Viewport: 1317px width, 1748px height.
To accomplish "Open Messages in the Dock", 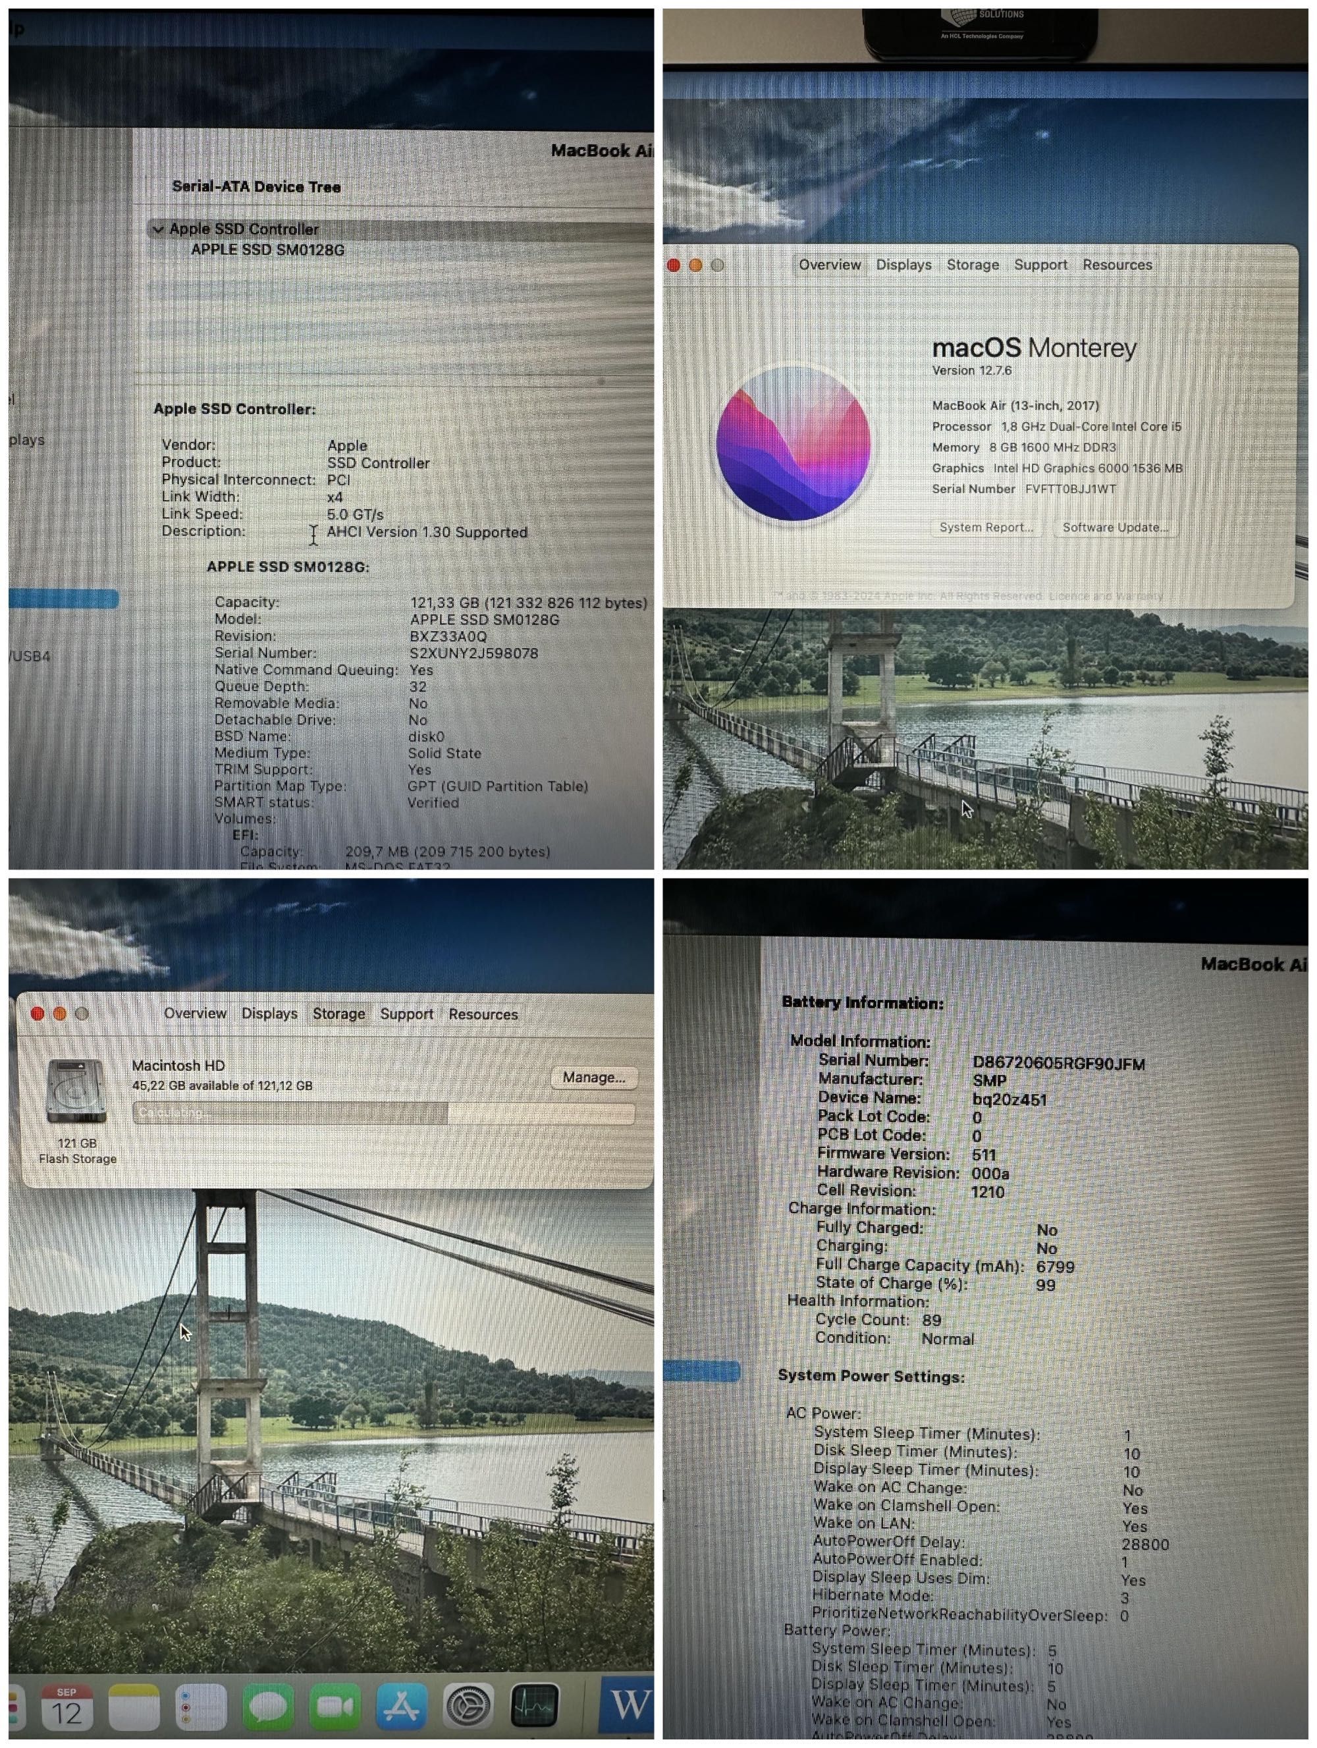I will point(268,1707).
